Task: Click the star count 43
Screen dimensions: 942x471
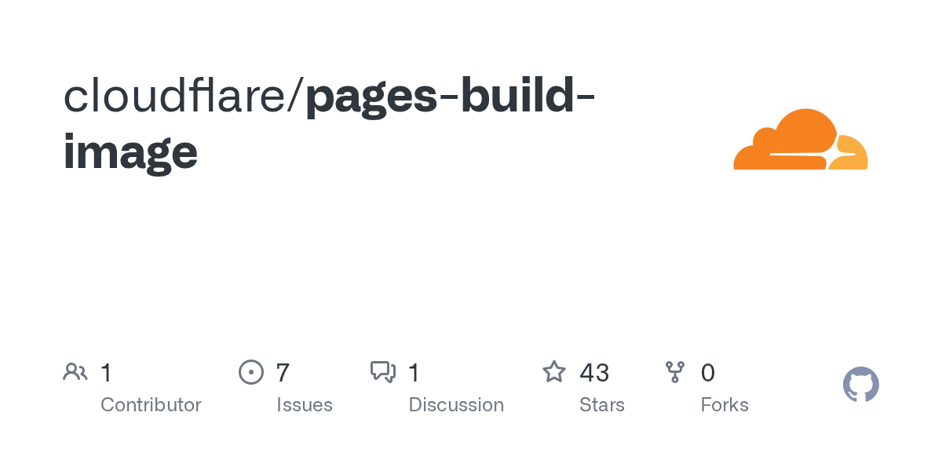Action: pyautogui.click(x=594, y=373)
